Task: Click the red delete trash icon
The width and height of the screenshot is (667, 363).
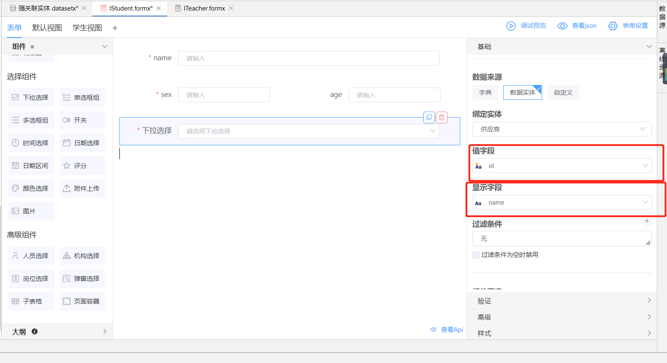Action: coord(441,117)
